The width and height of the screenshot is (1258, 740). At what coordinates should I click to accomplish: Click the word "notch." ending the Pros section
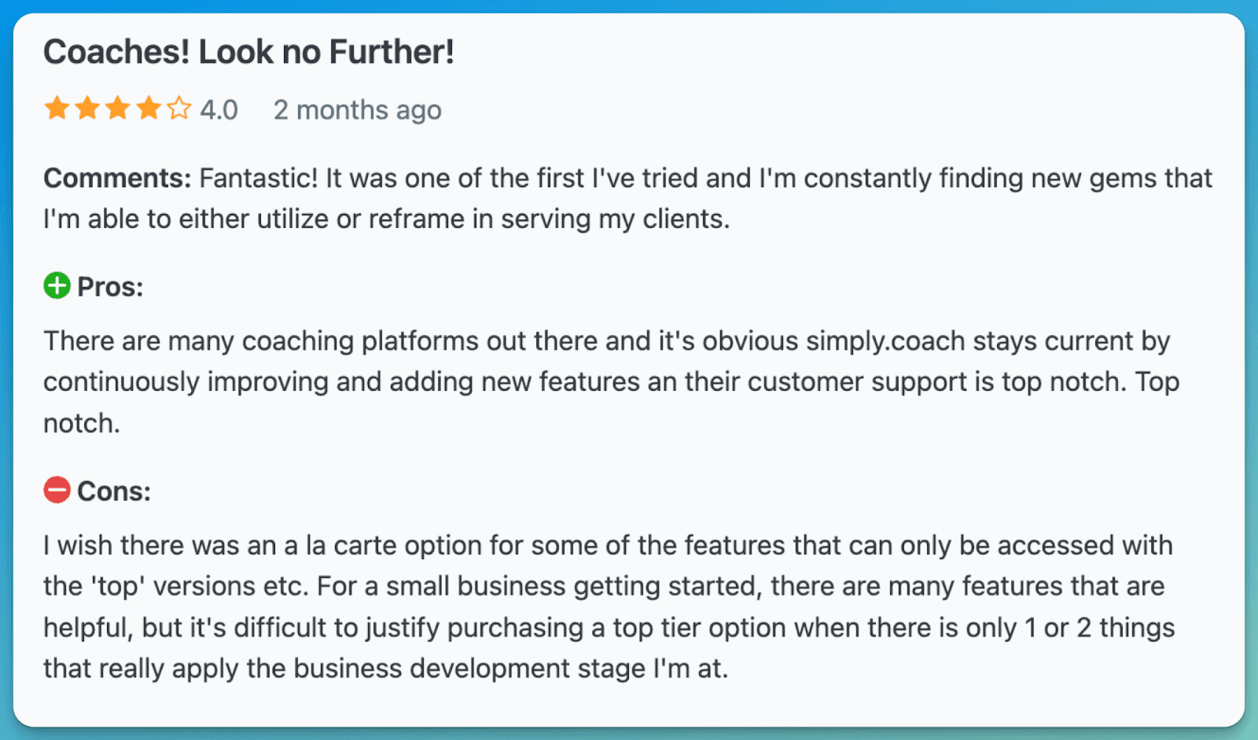pyautogui.click(x=82, y=424)
